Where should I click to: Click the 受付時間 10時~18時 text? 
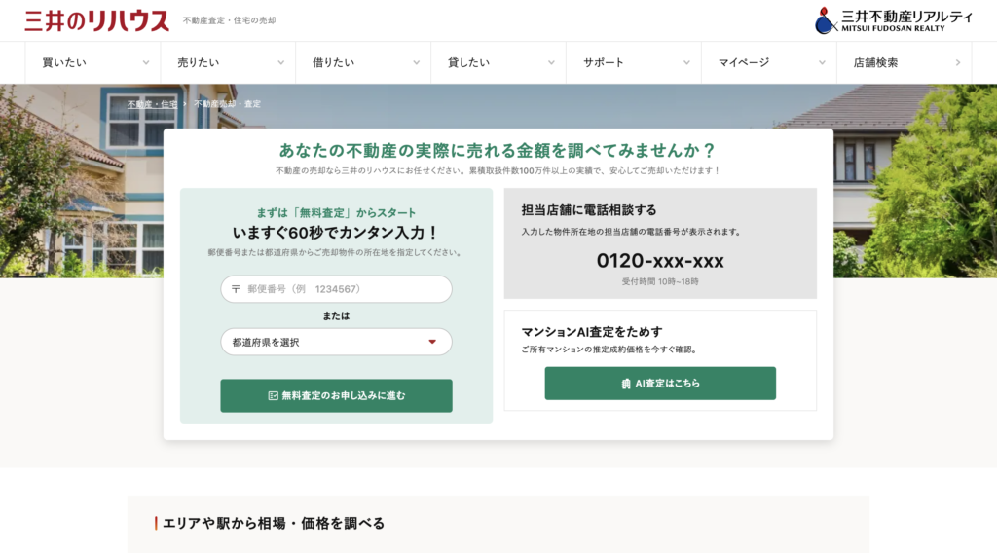660,281
